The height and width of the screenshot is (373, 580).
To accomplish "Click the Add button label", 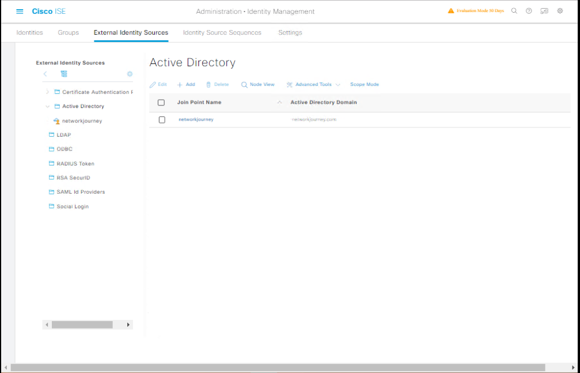I will (190, 84).
